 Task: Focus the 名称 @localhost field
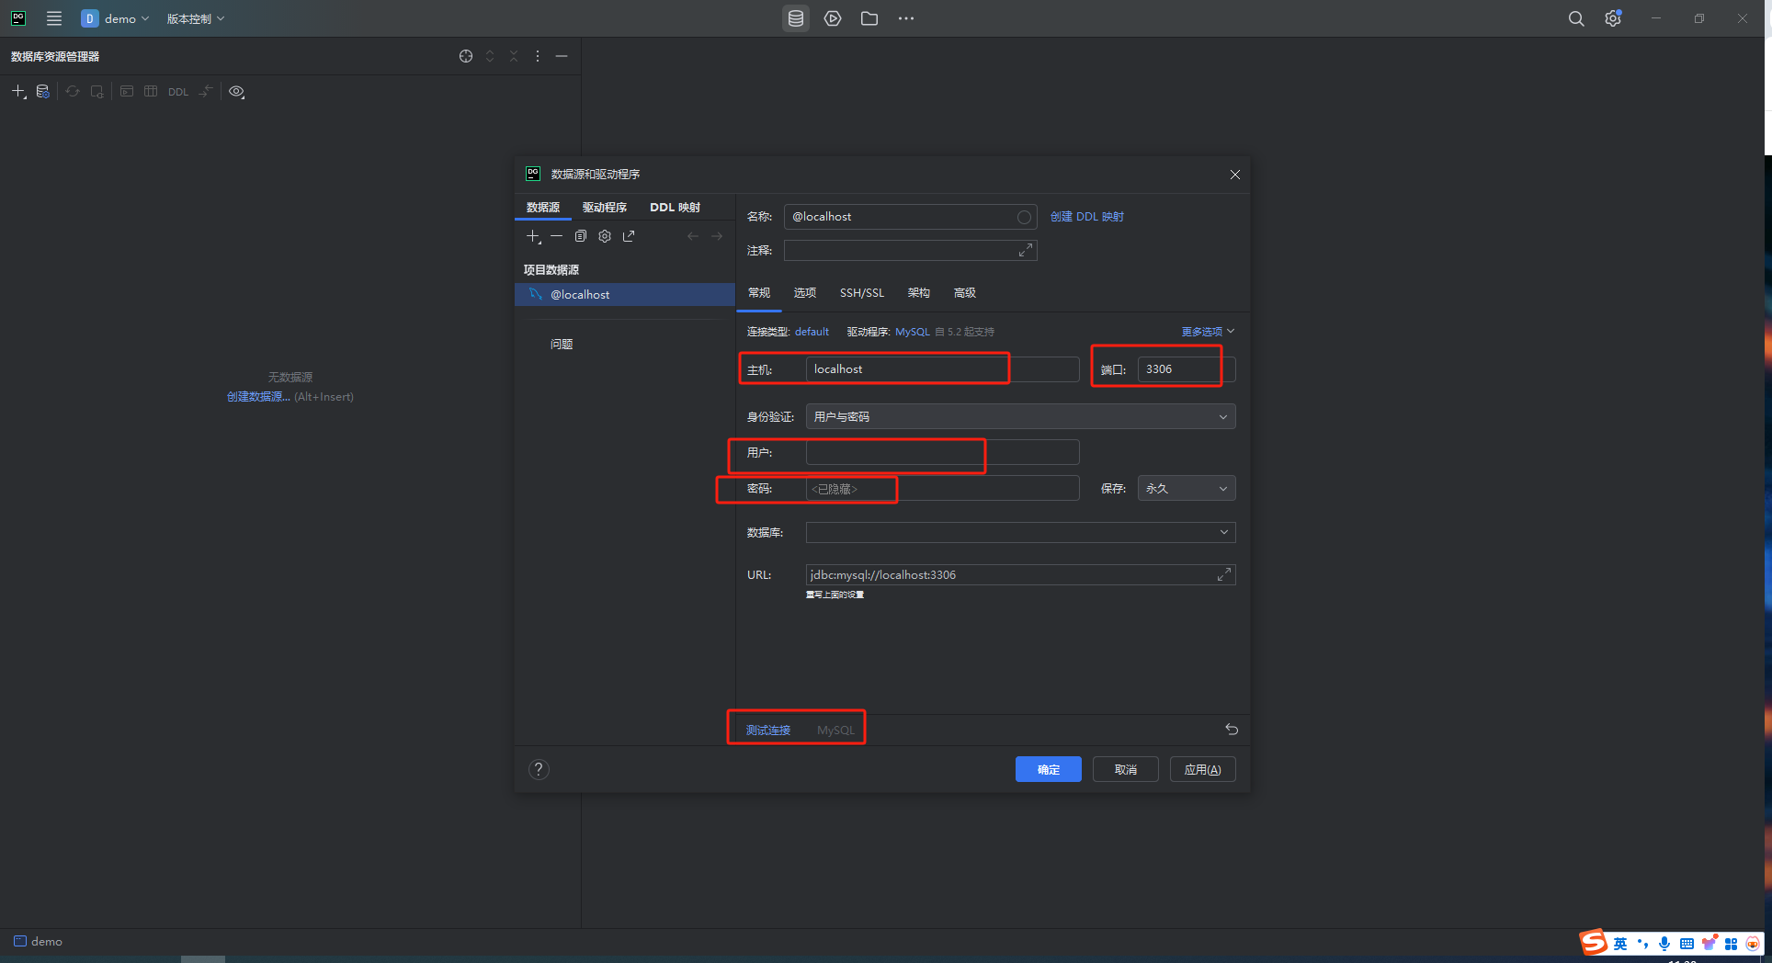point(910,217)
